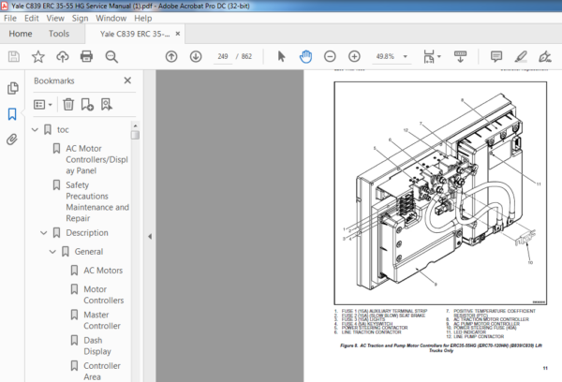Image resolution: width=562 pixels, height=382 pixels.
Task: Open Safety Precautions Maintenance and Repair bookmark
Action: tap(97, 201)
